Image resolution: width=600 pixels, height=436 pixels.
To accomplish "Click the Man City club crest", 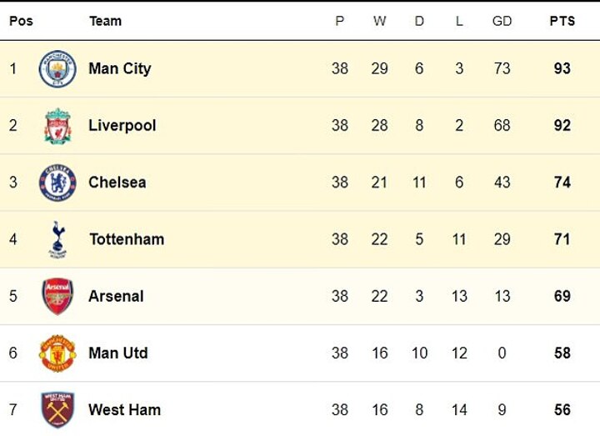I will 57,68.
